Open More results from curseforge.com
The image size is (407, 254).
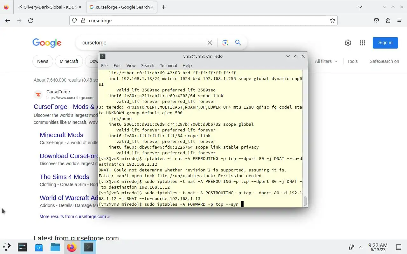pyautogui.click(x=74, y=217)
